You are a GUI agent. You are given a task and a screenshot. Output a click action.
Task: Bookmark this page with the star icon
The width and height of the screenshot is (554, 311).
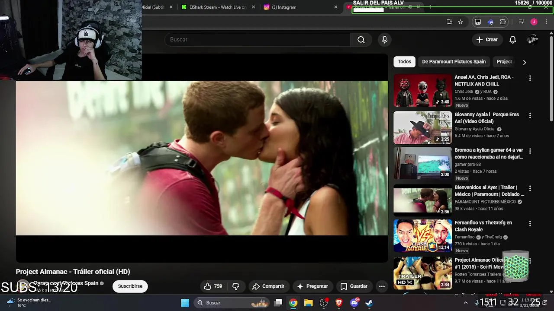pyautogui.click(x=461, y=22)
